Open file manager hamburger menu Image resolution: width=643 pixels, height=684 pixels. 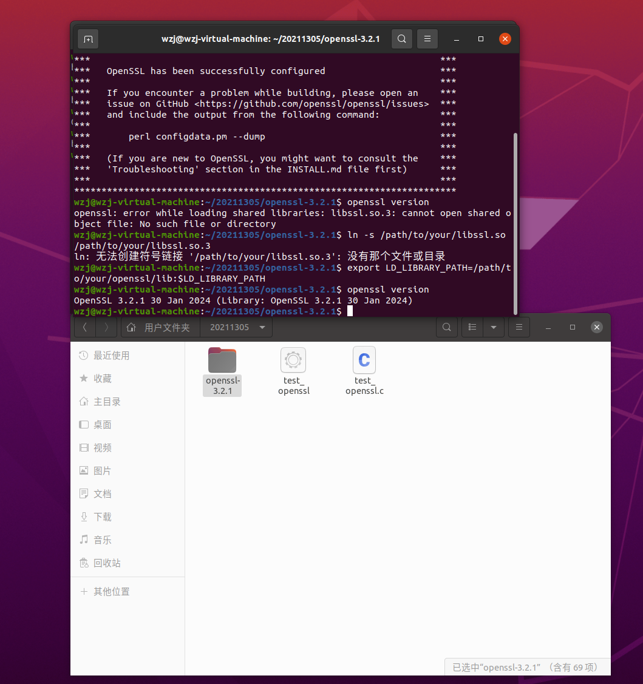tap(519, 327)
